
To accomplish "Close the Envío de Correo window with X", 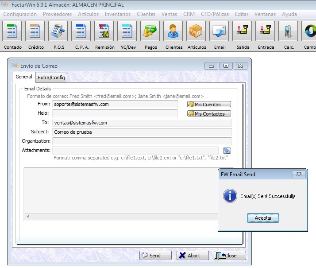I will coord(240,66).
